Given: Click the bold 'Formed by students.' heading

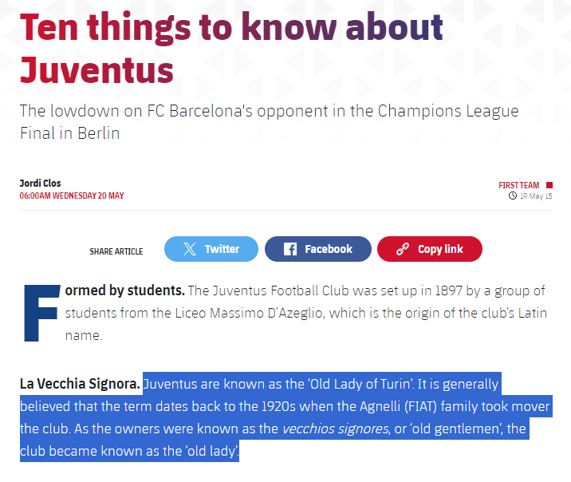Looking at the screenshot, I should (124, 290).
